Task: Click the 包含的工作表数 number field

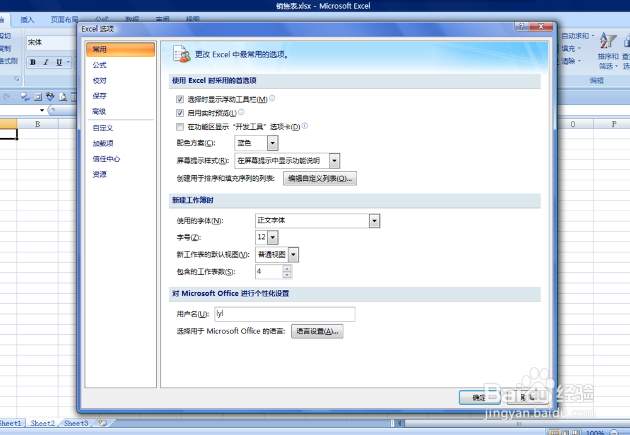Action: coord(269,272)
